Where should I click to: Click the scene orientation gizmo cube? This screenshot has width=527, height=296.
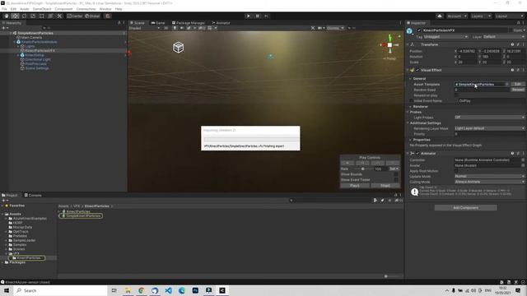(389, 44)
